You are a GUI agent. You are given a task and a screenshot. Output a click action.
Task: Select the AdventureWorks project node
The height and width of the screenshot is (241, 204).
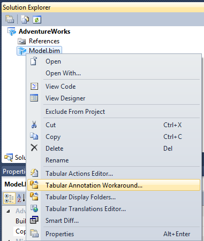[44, 32]
